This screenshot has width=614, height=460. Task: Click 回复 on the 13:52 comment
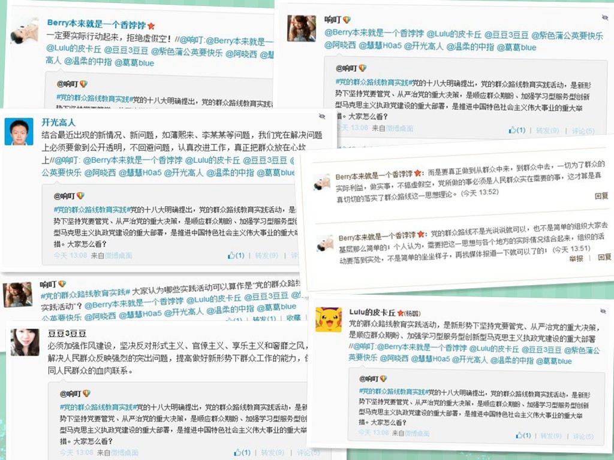pyautogui.click(x=601, y=196)
